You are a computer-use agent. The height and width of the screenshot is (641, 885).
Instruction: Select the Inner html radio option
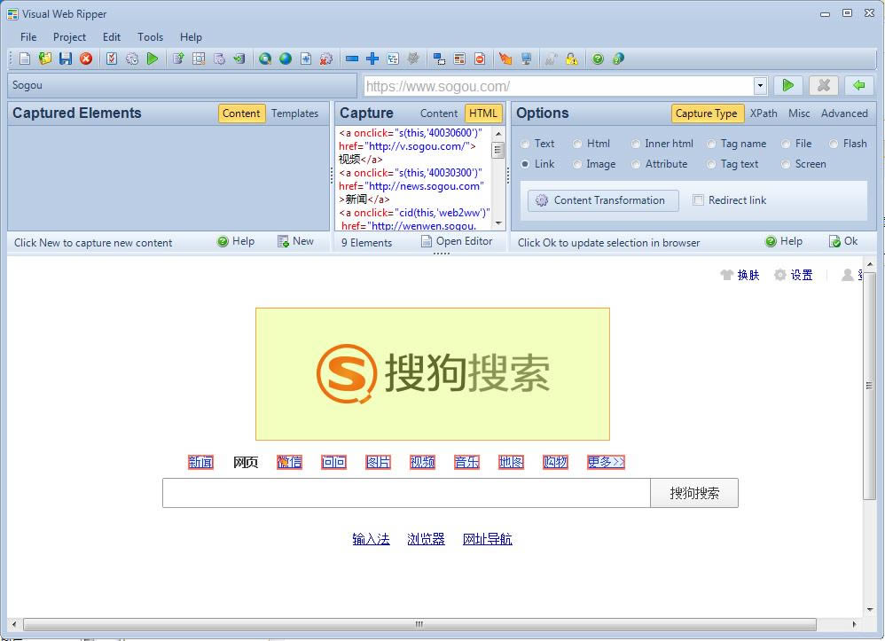636,144
